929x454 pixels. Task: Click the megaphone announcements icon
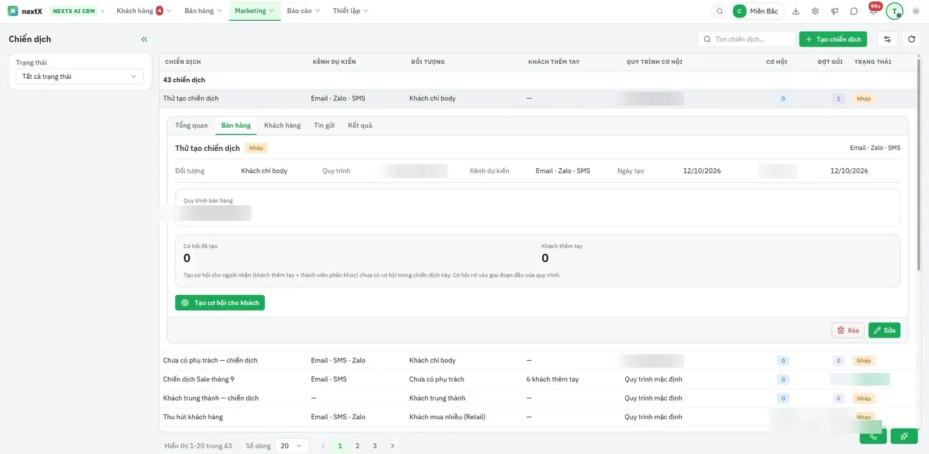(834, 11)
